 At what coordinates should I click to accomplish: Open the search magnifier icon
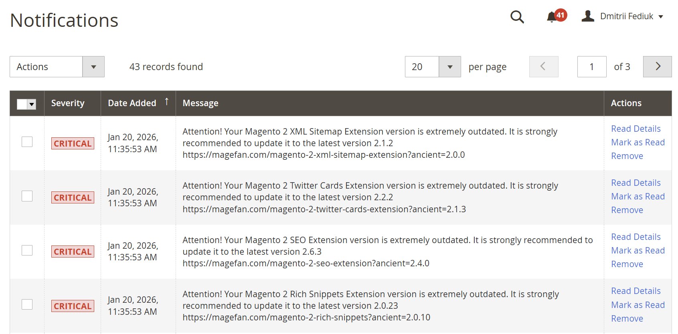pyautogui.click(x=517, y=17)
